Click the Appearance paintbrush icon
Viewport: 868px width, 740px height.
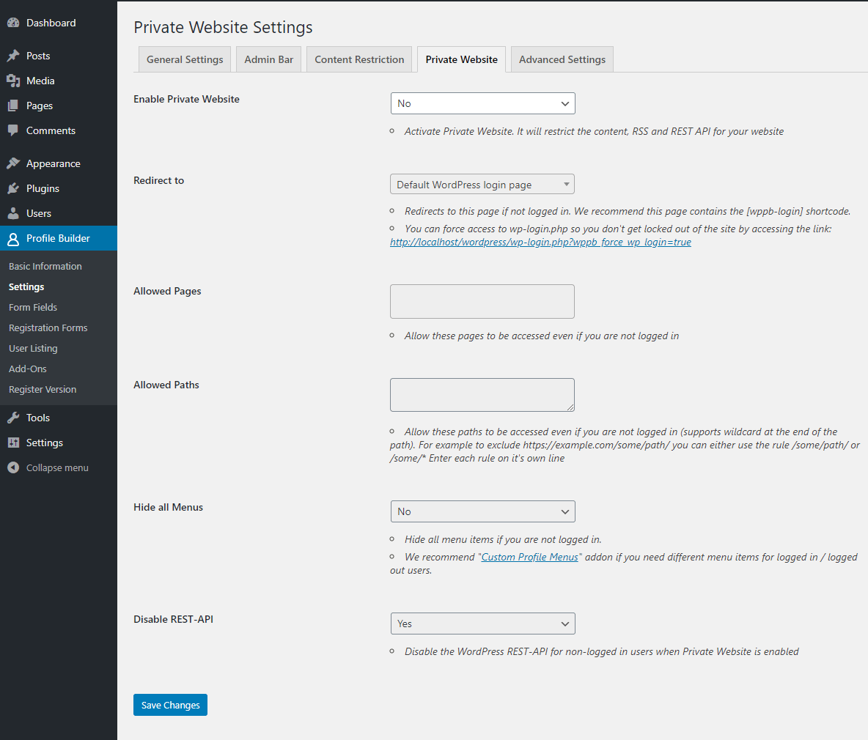(13, 163)
